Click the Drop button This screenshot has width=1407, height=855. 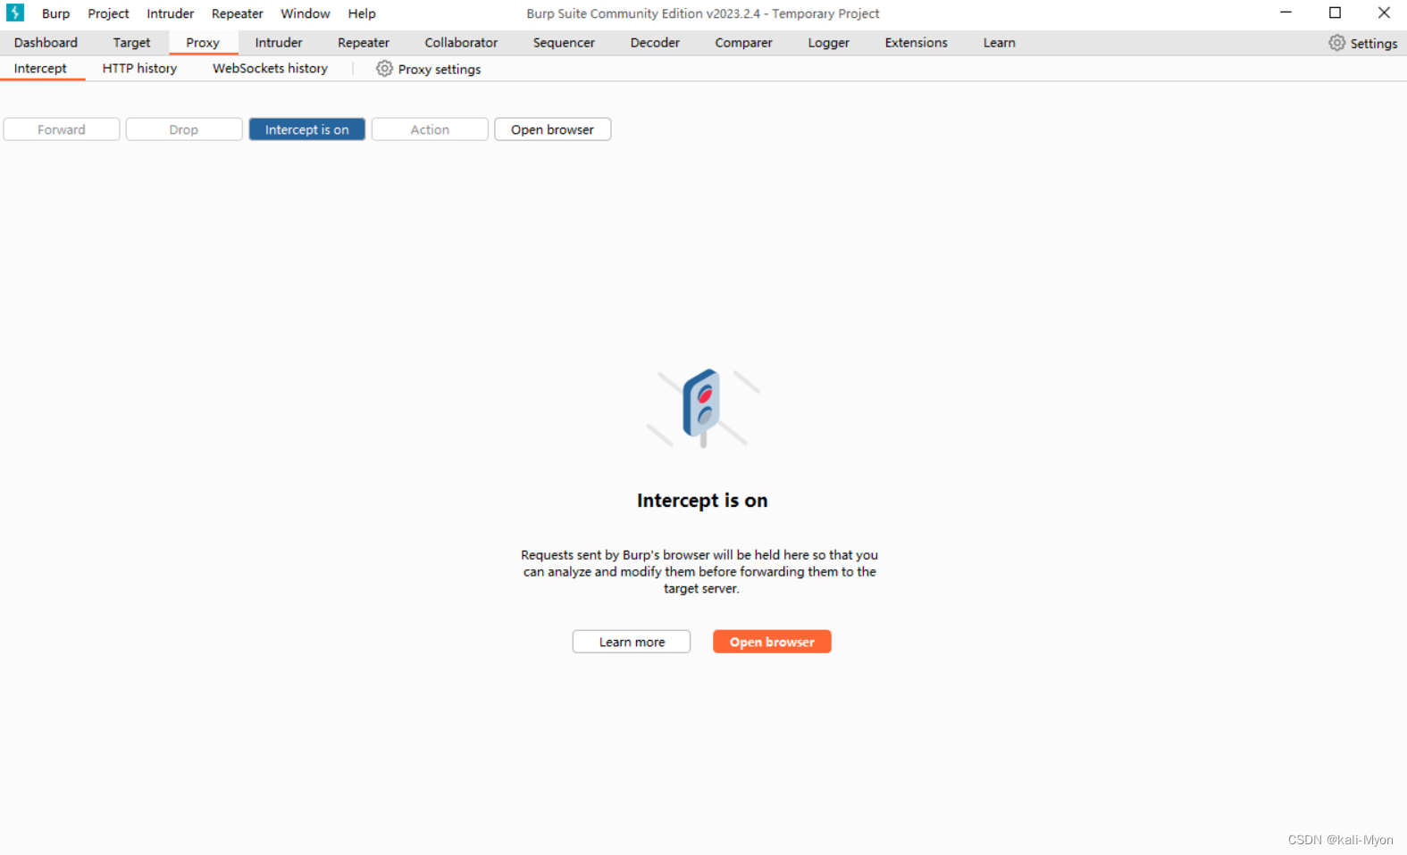pyautogui.click(x=184, y=129)
